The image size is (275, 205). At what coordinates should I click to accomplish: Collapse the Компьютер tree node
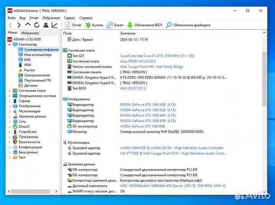click(x=10, y=45)
